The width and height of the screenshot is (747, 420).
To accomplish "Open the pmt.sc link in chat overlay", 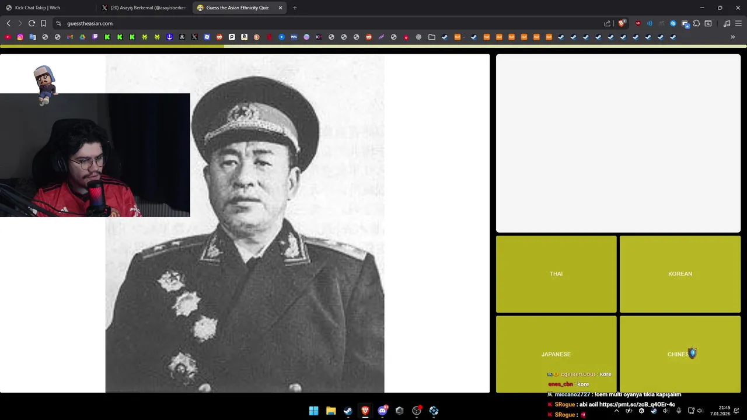I will click(x=637, y=404).
